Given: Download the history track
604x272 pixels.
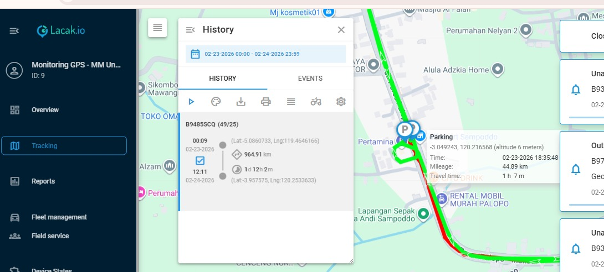Looking at the screenshot, I should 240,101.
